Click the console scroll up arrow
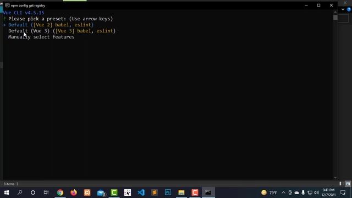Viewport: 352px width, 198px height. [x=335, y=12]
